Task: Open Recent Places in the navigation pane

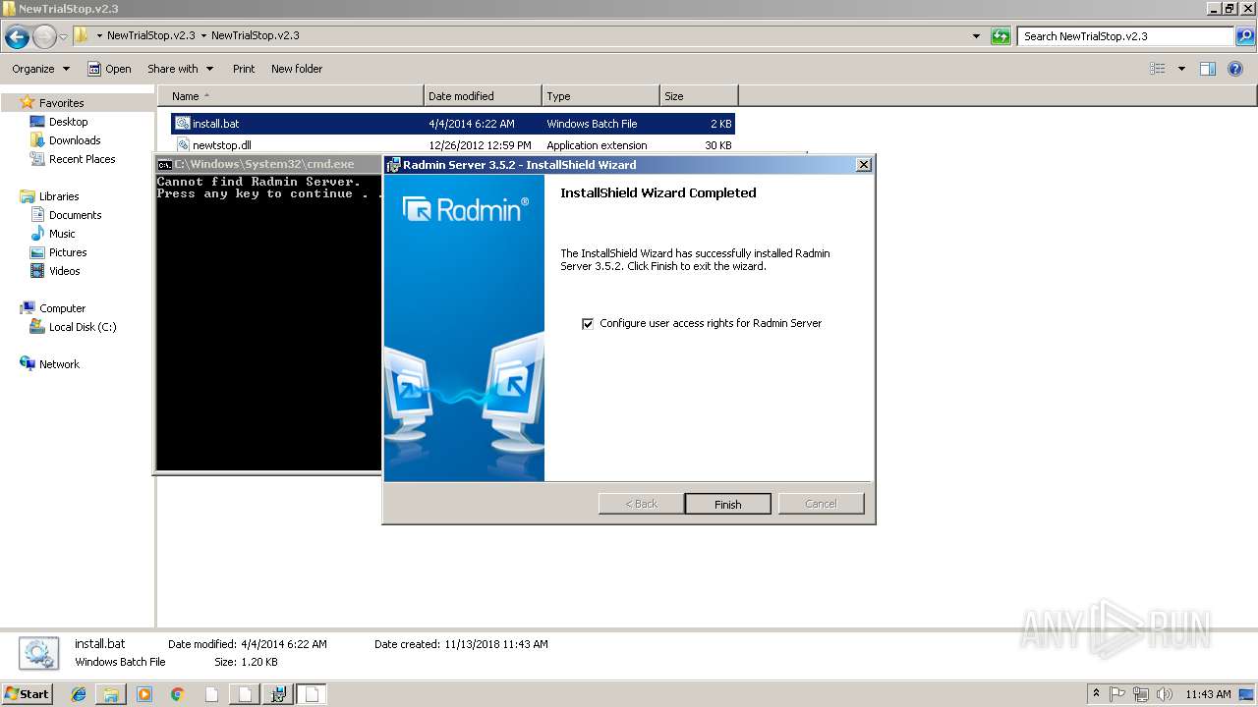Action: (x=82, y=159)
